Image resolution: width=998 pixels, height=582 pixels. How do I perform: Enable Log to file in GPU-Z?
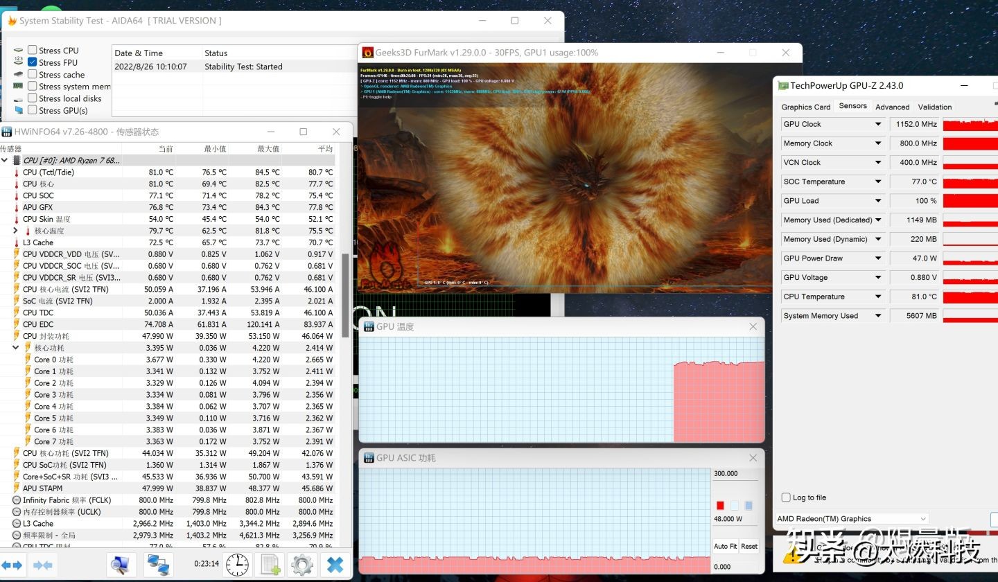click(786, 497)
